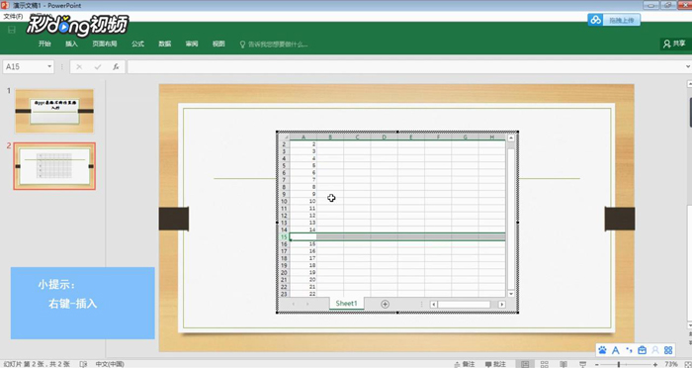This screenshot has height=368, width=692.
Task: Toggle the 备注 notes pane
Action: click(464, 364)
